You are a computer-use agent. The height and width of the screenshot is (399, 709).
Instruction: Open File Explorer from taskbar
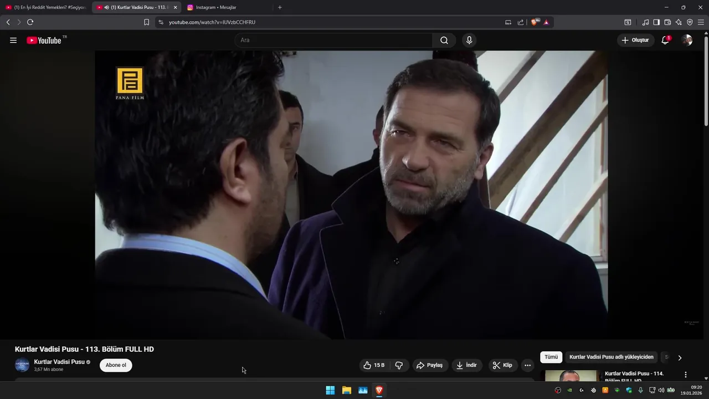346,390
